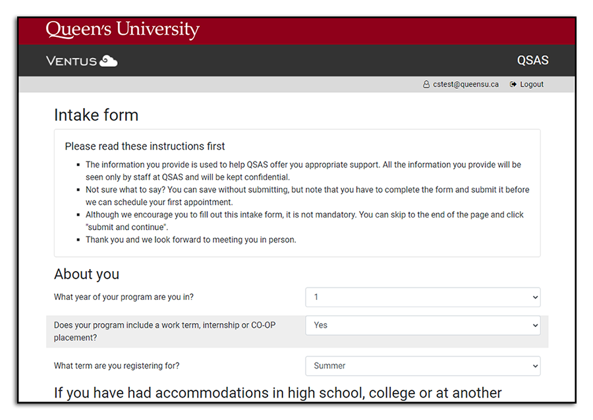Click the logout arrow icon
This screenshot has height=420, width=593.
[513, 84]
